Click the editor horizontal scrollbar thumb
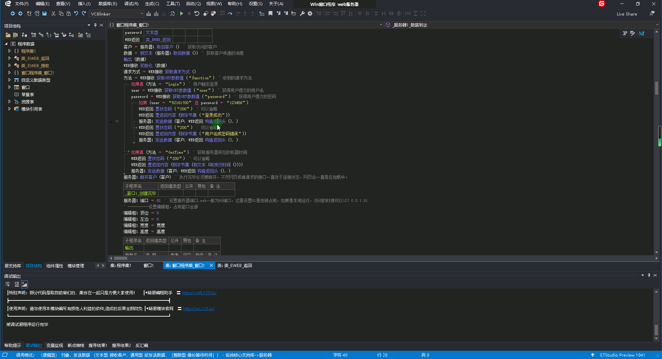 [x=121, y=258]
